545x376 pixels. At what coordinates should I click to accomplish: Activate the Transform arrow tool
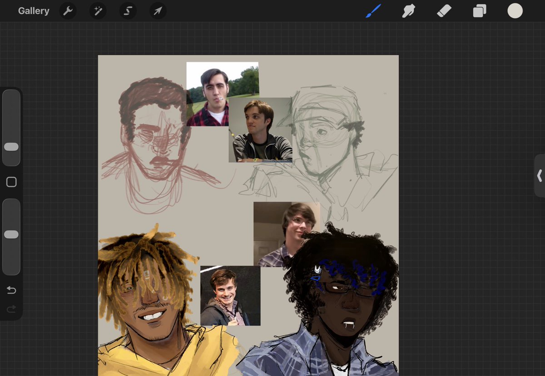tap(158, 11)
